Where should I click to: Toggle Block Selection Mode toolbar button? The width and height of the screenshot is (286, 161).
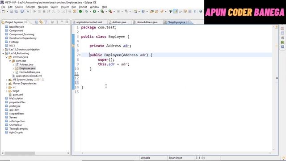190,11
